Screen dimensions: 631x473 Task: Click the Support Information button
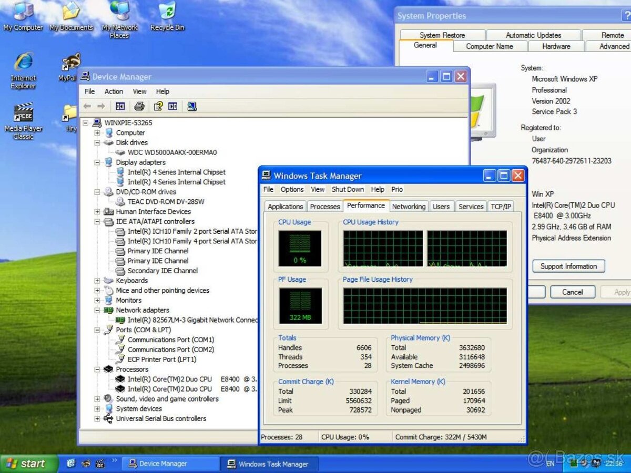pos(568,266)
